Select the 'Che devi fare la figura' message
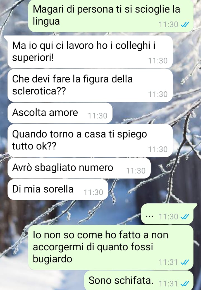201x290 pixels. click(90, 85)
